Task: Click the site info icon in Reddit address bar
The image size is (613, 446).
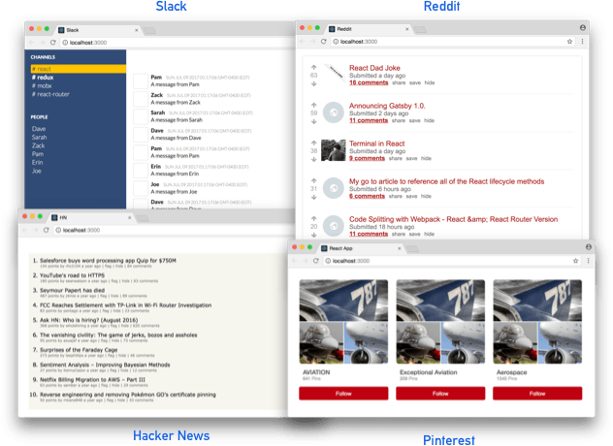Action: point(336,42)
